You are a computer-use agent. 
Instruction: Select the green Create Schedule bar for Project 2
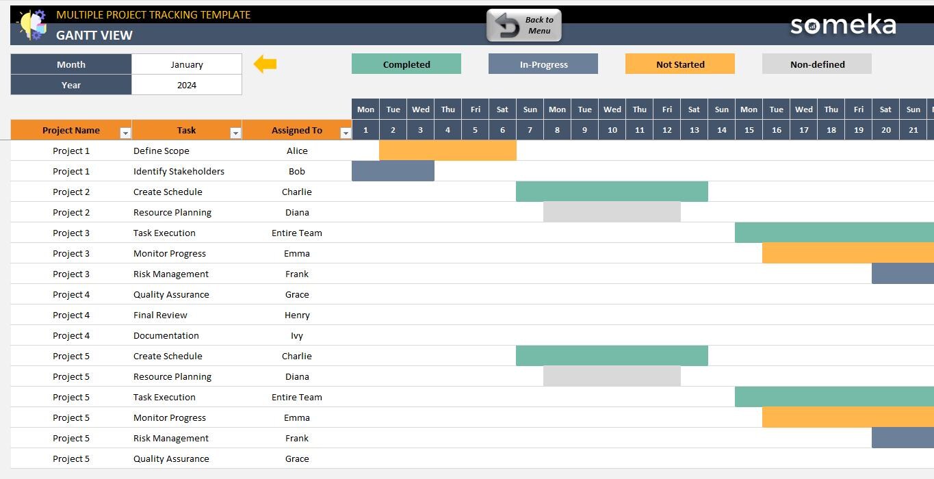(612, 192)
